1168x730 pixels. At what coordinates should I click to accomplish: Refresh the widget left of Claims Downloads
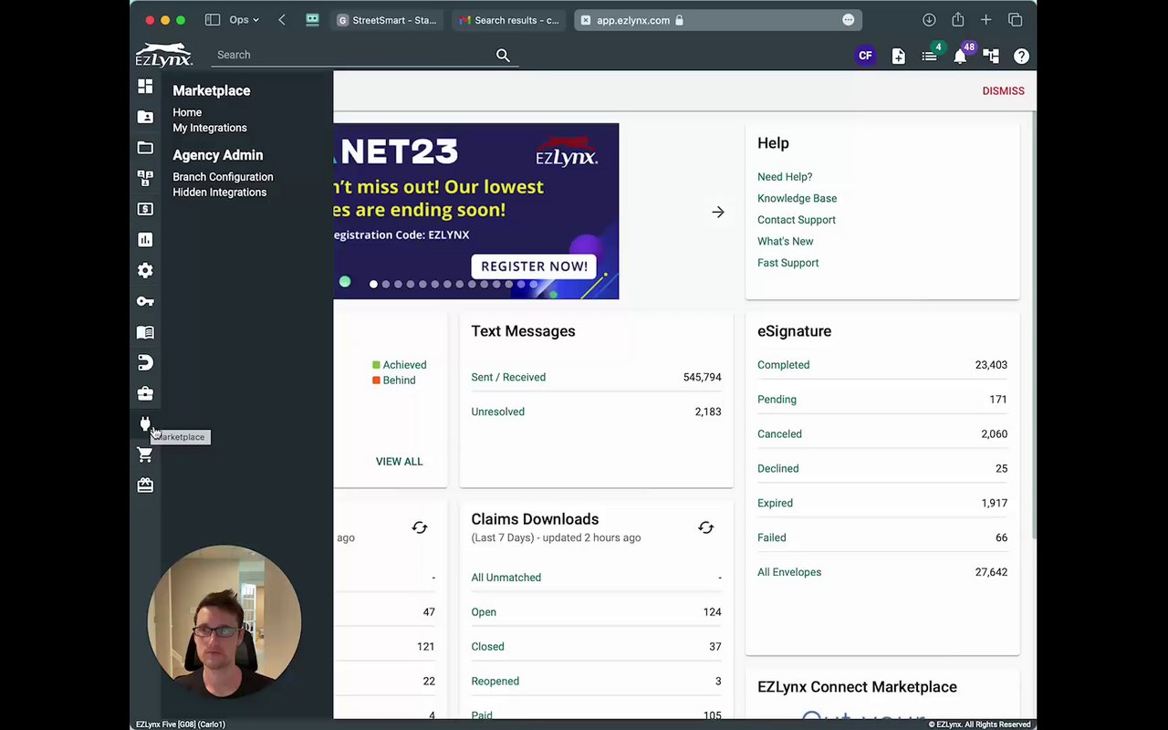[420, 527]
